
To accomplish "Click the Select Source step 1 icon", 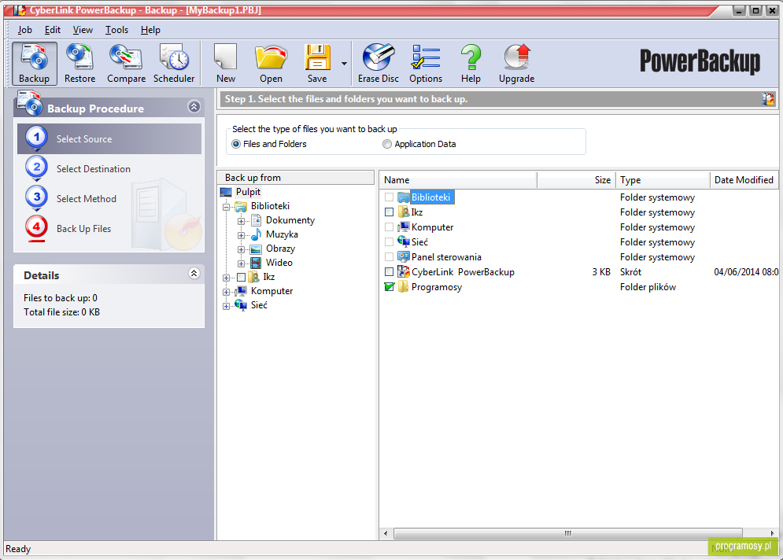I will (x=36, y=138).
